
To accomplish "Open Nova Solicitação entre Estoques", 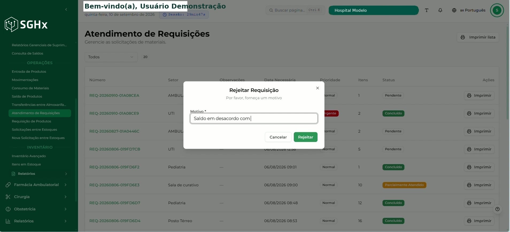I will click(38, 138).
